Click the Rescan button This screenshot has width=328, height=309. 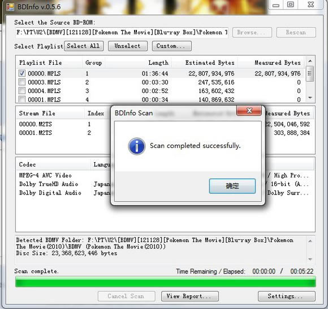[296, 32]
